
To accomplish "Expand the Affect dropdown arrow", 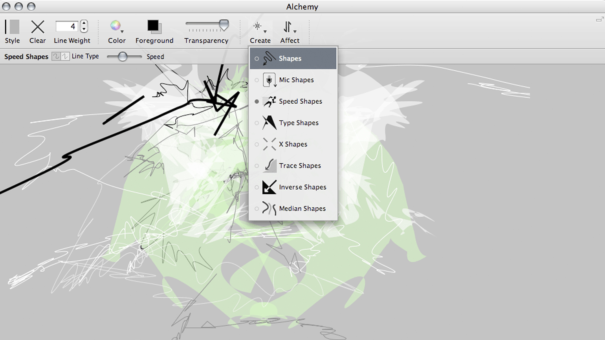I will [295, 31].
